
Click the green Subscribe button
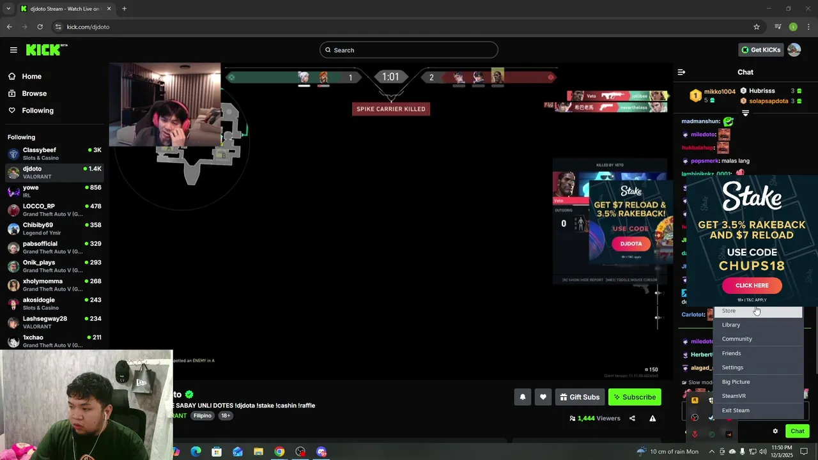pos(635,397)
